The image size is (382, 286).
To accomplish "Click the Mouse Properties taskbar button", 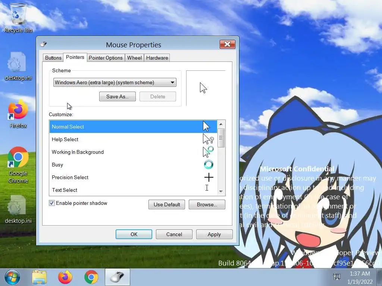I will click(118, 277).
